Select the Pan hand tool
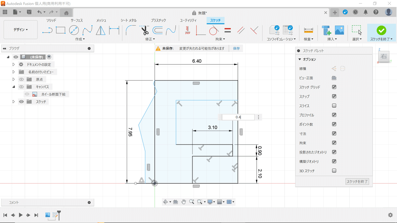 [x=184, y=202]
